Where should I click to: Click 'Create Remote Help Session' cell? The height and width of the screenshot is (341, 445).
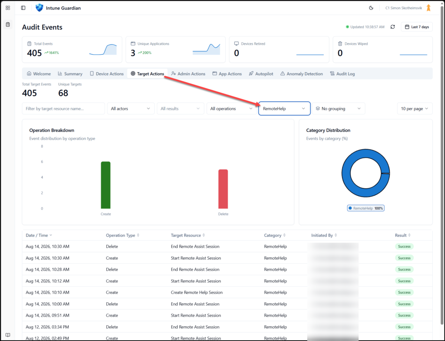197,292
